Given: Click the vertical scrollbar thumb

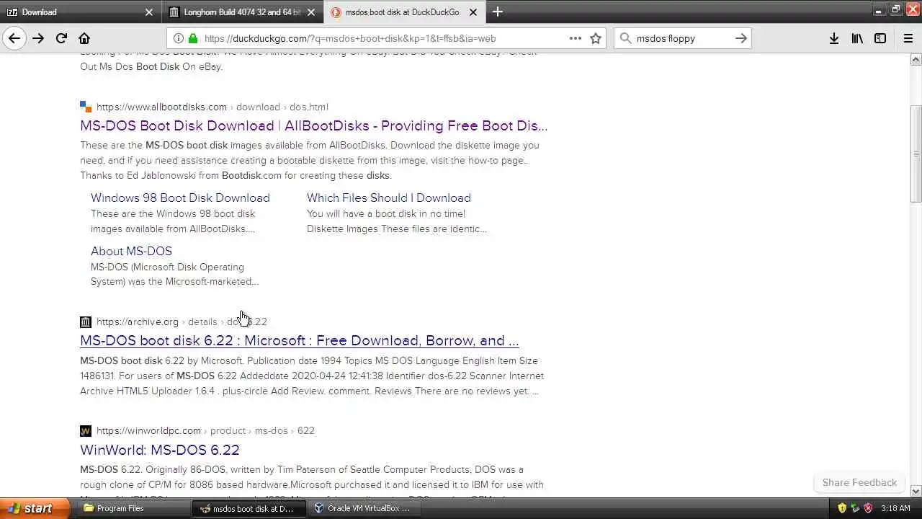Looking at the screenshot, I should [x=916, y=154].
